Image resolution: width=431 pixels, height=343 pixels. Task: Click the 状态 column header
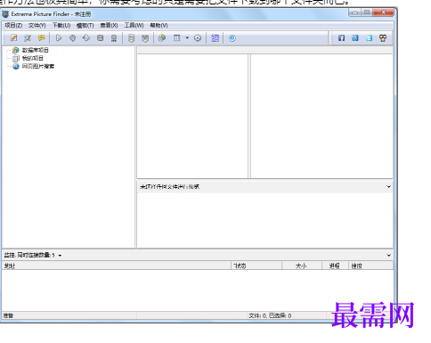(256, 265)
